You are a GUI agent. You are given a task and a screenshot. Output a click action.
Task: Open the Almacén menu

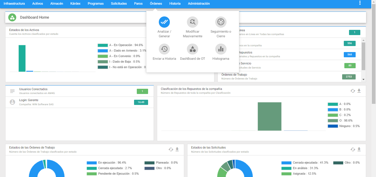pyautogui.click(x=57, y=4)
